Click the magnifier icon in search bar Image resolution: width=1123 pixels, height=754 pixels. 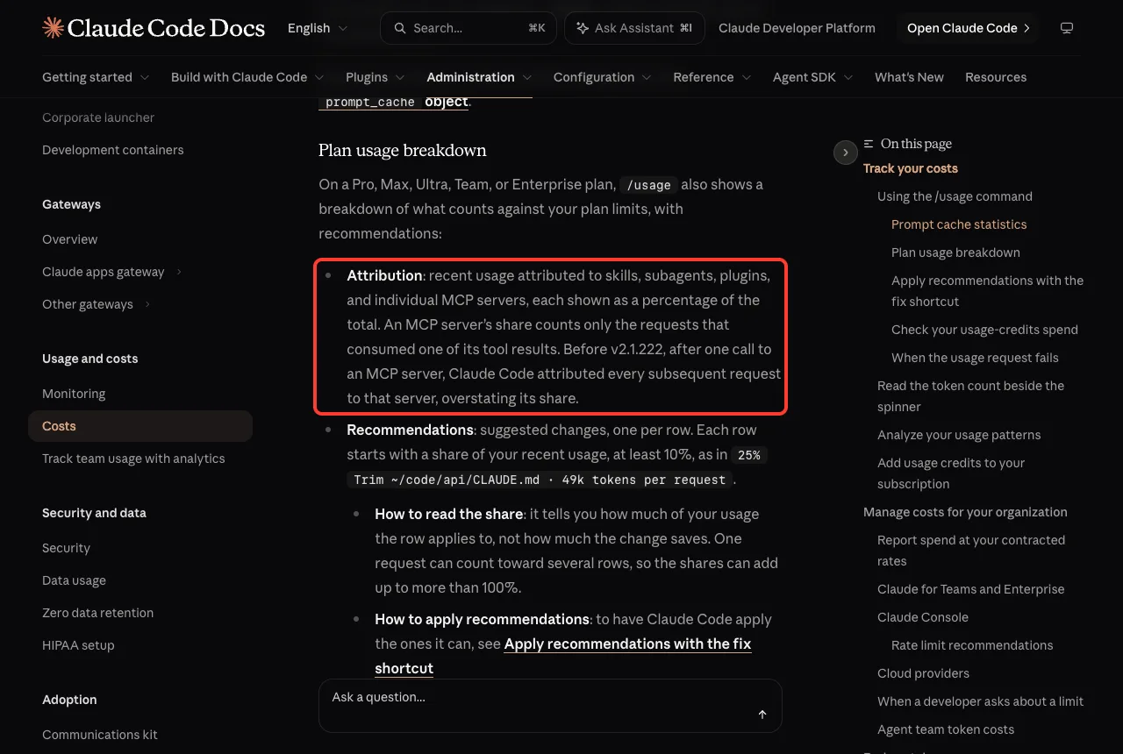pyautogui.click(x=399, y=28)
